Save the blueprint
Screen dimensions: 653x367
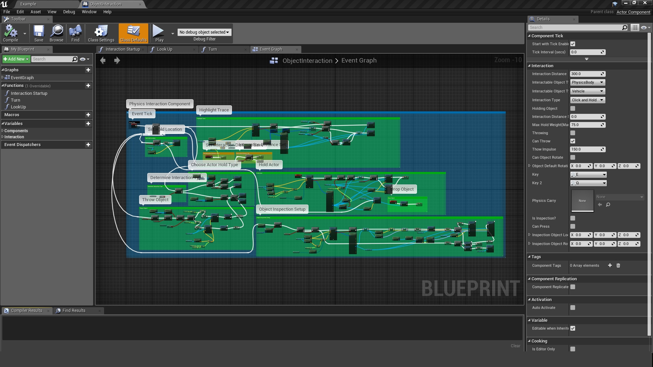point(38,33)
